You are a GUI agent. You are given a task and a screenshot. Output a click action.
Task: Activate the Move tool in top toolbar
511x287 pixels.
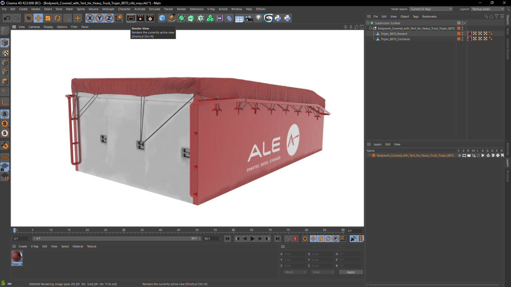tap(38, 18)
